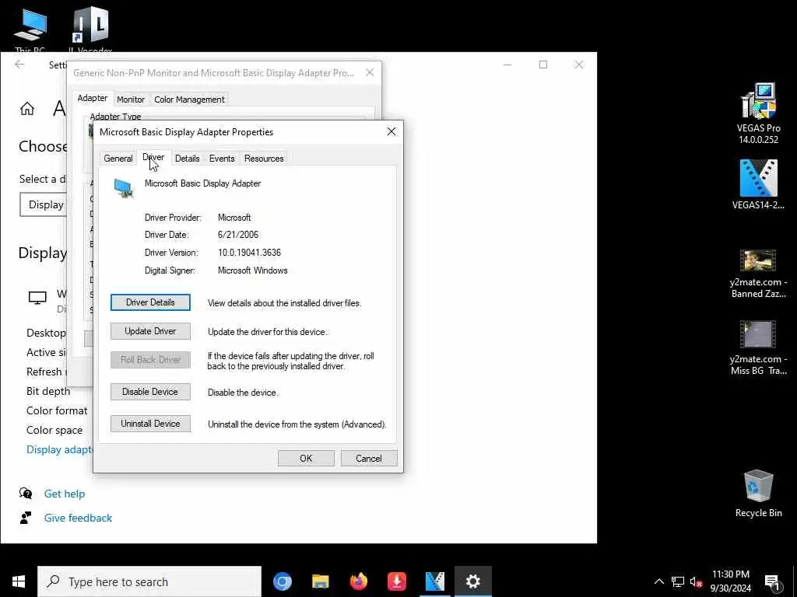Close the Generic Non-PnP Monitor dialog
This screenshot has width=797, height=597.
[x=370, y=72]
